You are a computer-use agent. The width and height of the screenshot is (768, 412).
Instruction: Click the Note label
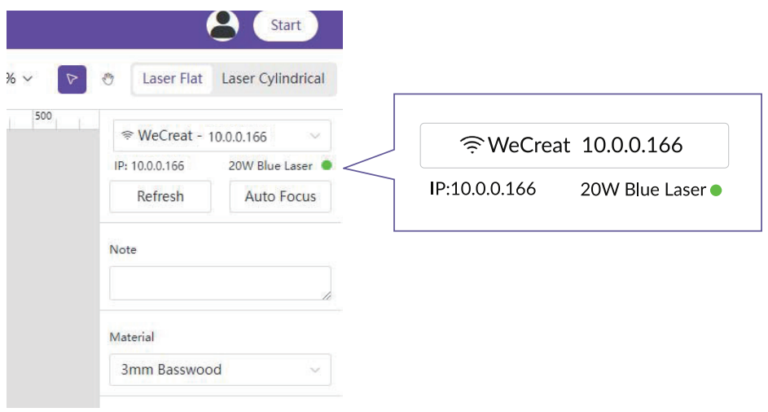coord(123,249)
